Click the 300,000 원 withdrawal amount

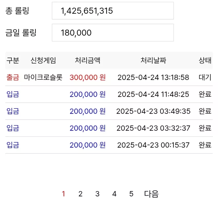pos(88,77)
